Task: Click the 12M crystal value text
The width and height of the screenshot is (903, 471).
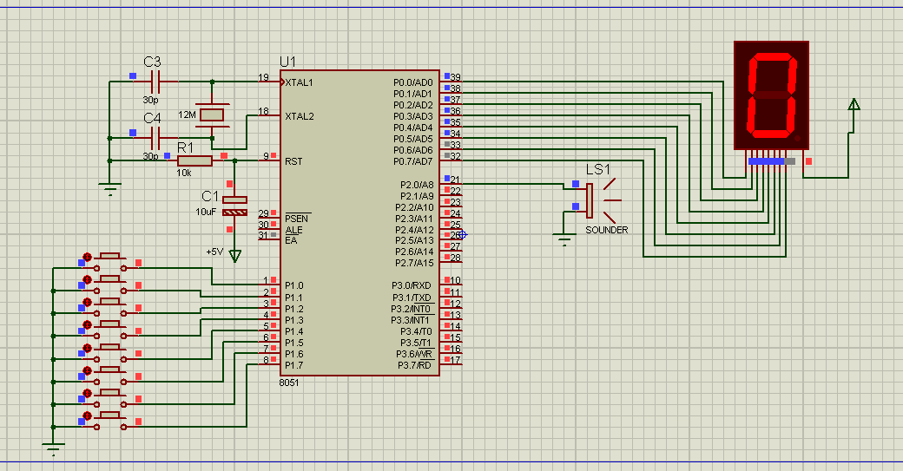Action: click(188, 114)
